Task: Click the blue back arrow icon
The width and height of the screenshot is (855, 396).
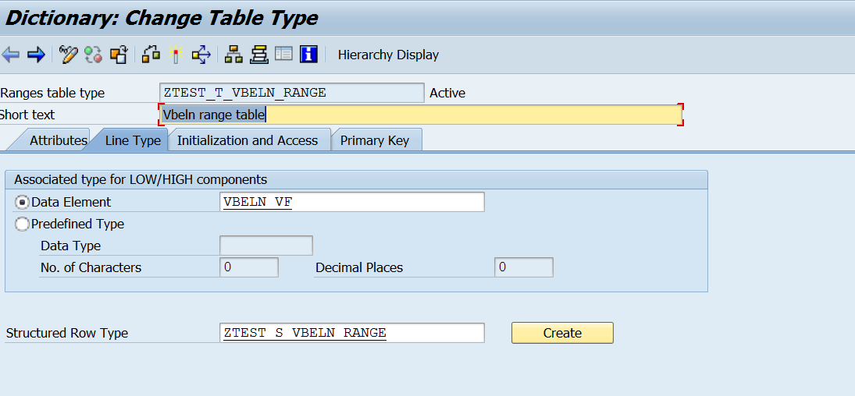Action: click(x=11, y=55)
